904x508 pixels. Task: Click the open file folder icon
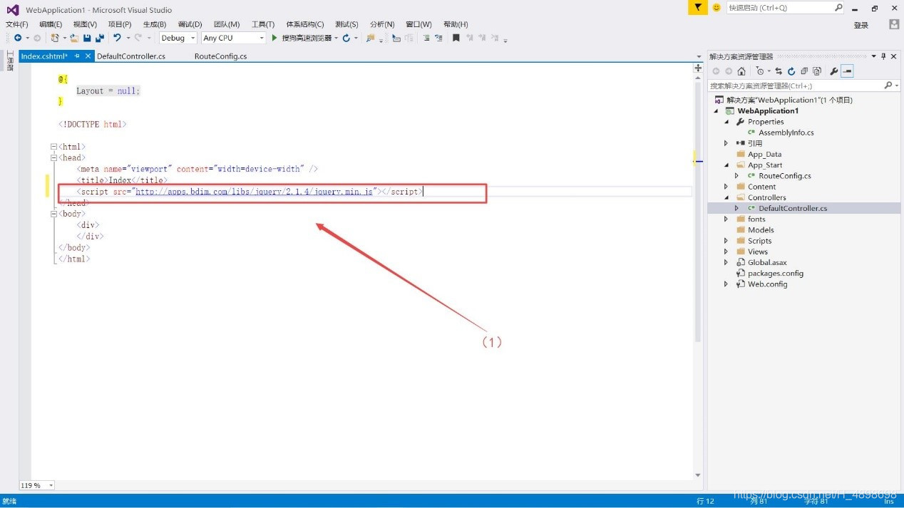tap(74, 38)
